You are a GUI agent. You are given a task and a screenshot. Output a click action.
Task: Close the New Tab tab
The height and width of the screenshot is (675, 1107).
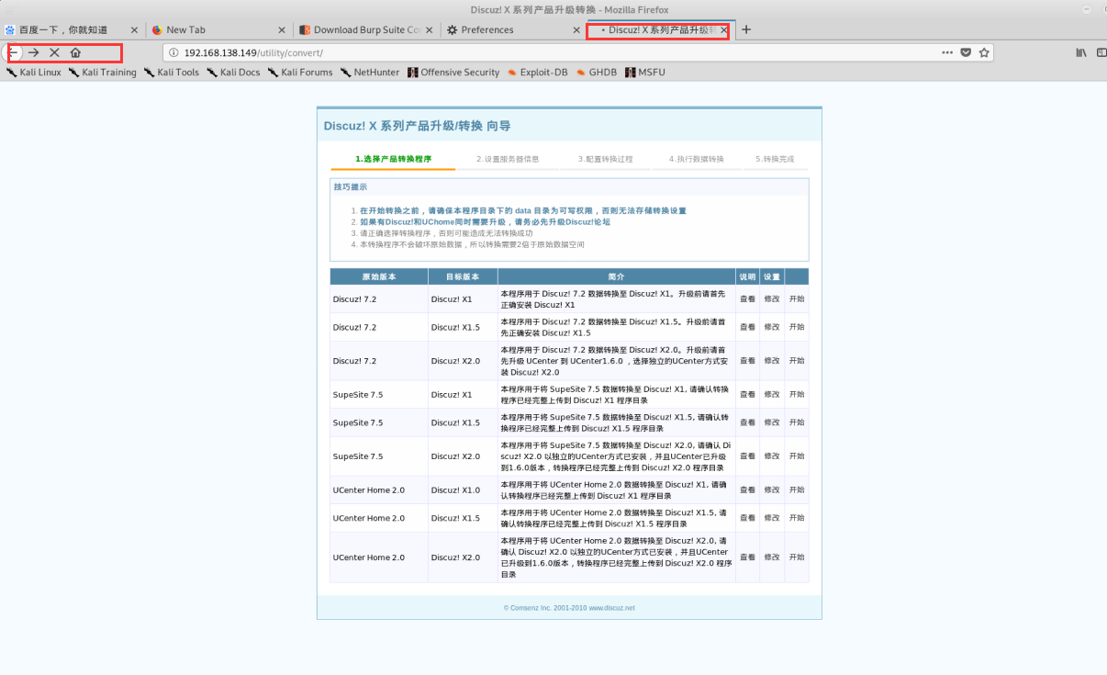[x=283, y=29]
